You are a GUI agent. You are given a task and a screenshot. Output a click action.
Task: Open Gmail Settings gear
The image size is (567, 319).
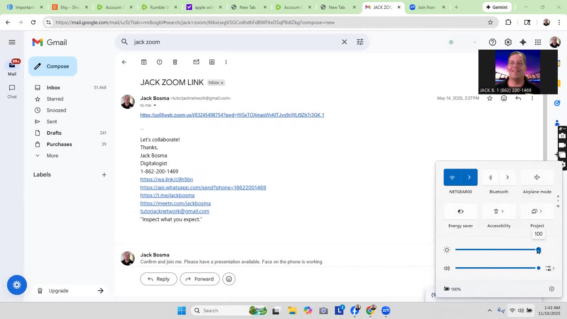[508, 42]
